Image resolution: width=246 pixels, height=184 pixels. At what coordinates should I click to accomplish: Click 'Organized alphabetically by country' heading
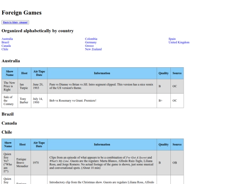[x=38, y=31]
